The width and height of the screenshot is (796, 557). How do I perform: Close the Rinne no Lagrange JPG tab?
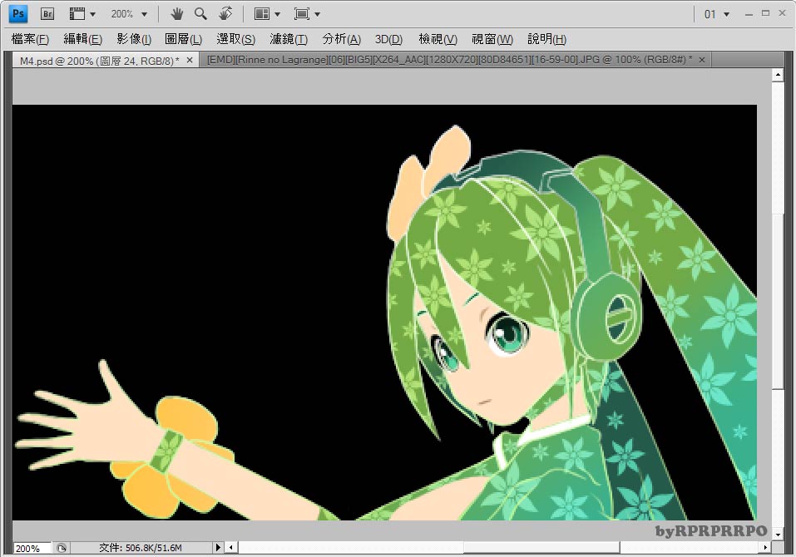tap(701, 60)
